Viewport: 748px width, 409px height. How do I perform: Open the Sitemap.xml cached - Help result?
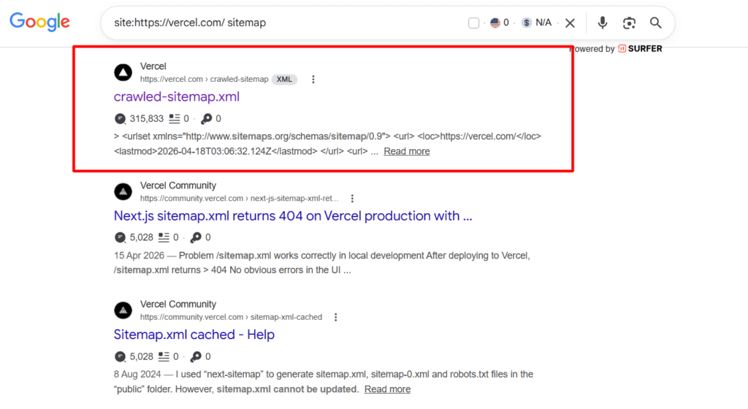(194, 335)
